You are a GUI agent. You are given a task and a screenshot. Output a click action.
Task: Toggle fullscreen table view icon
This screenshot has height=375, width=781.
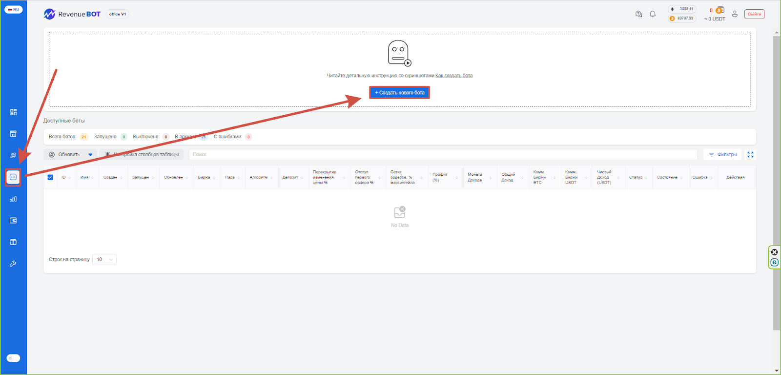pyautogui.click(x=750, y=155)
